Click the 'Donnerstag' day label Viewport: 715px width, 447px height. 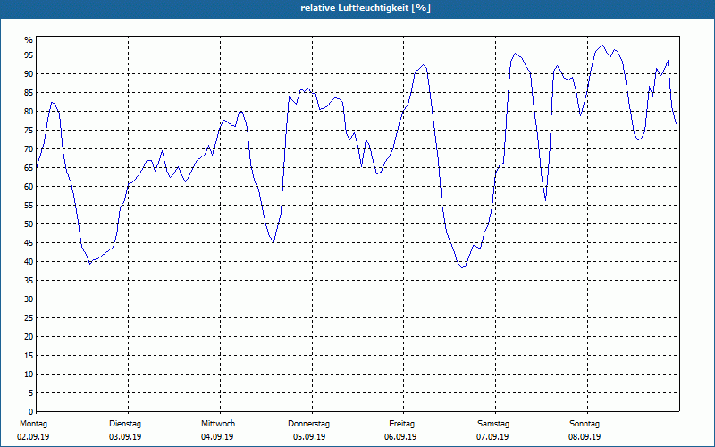coord(308,424)
